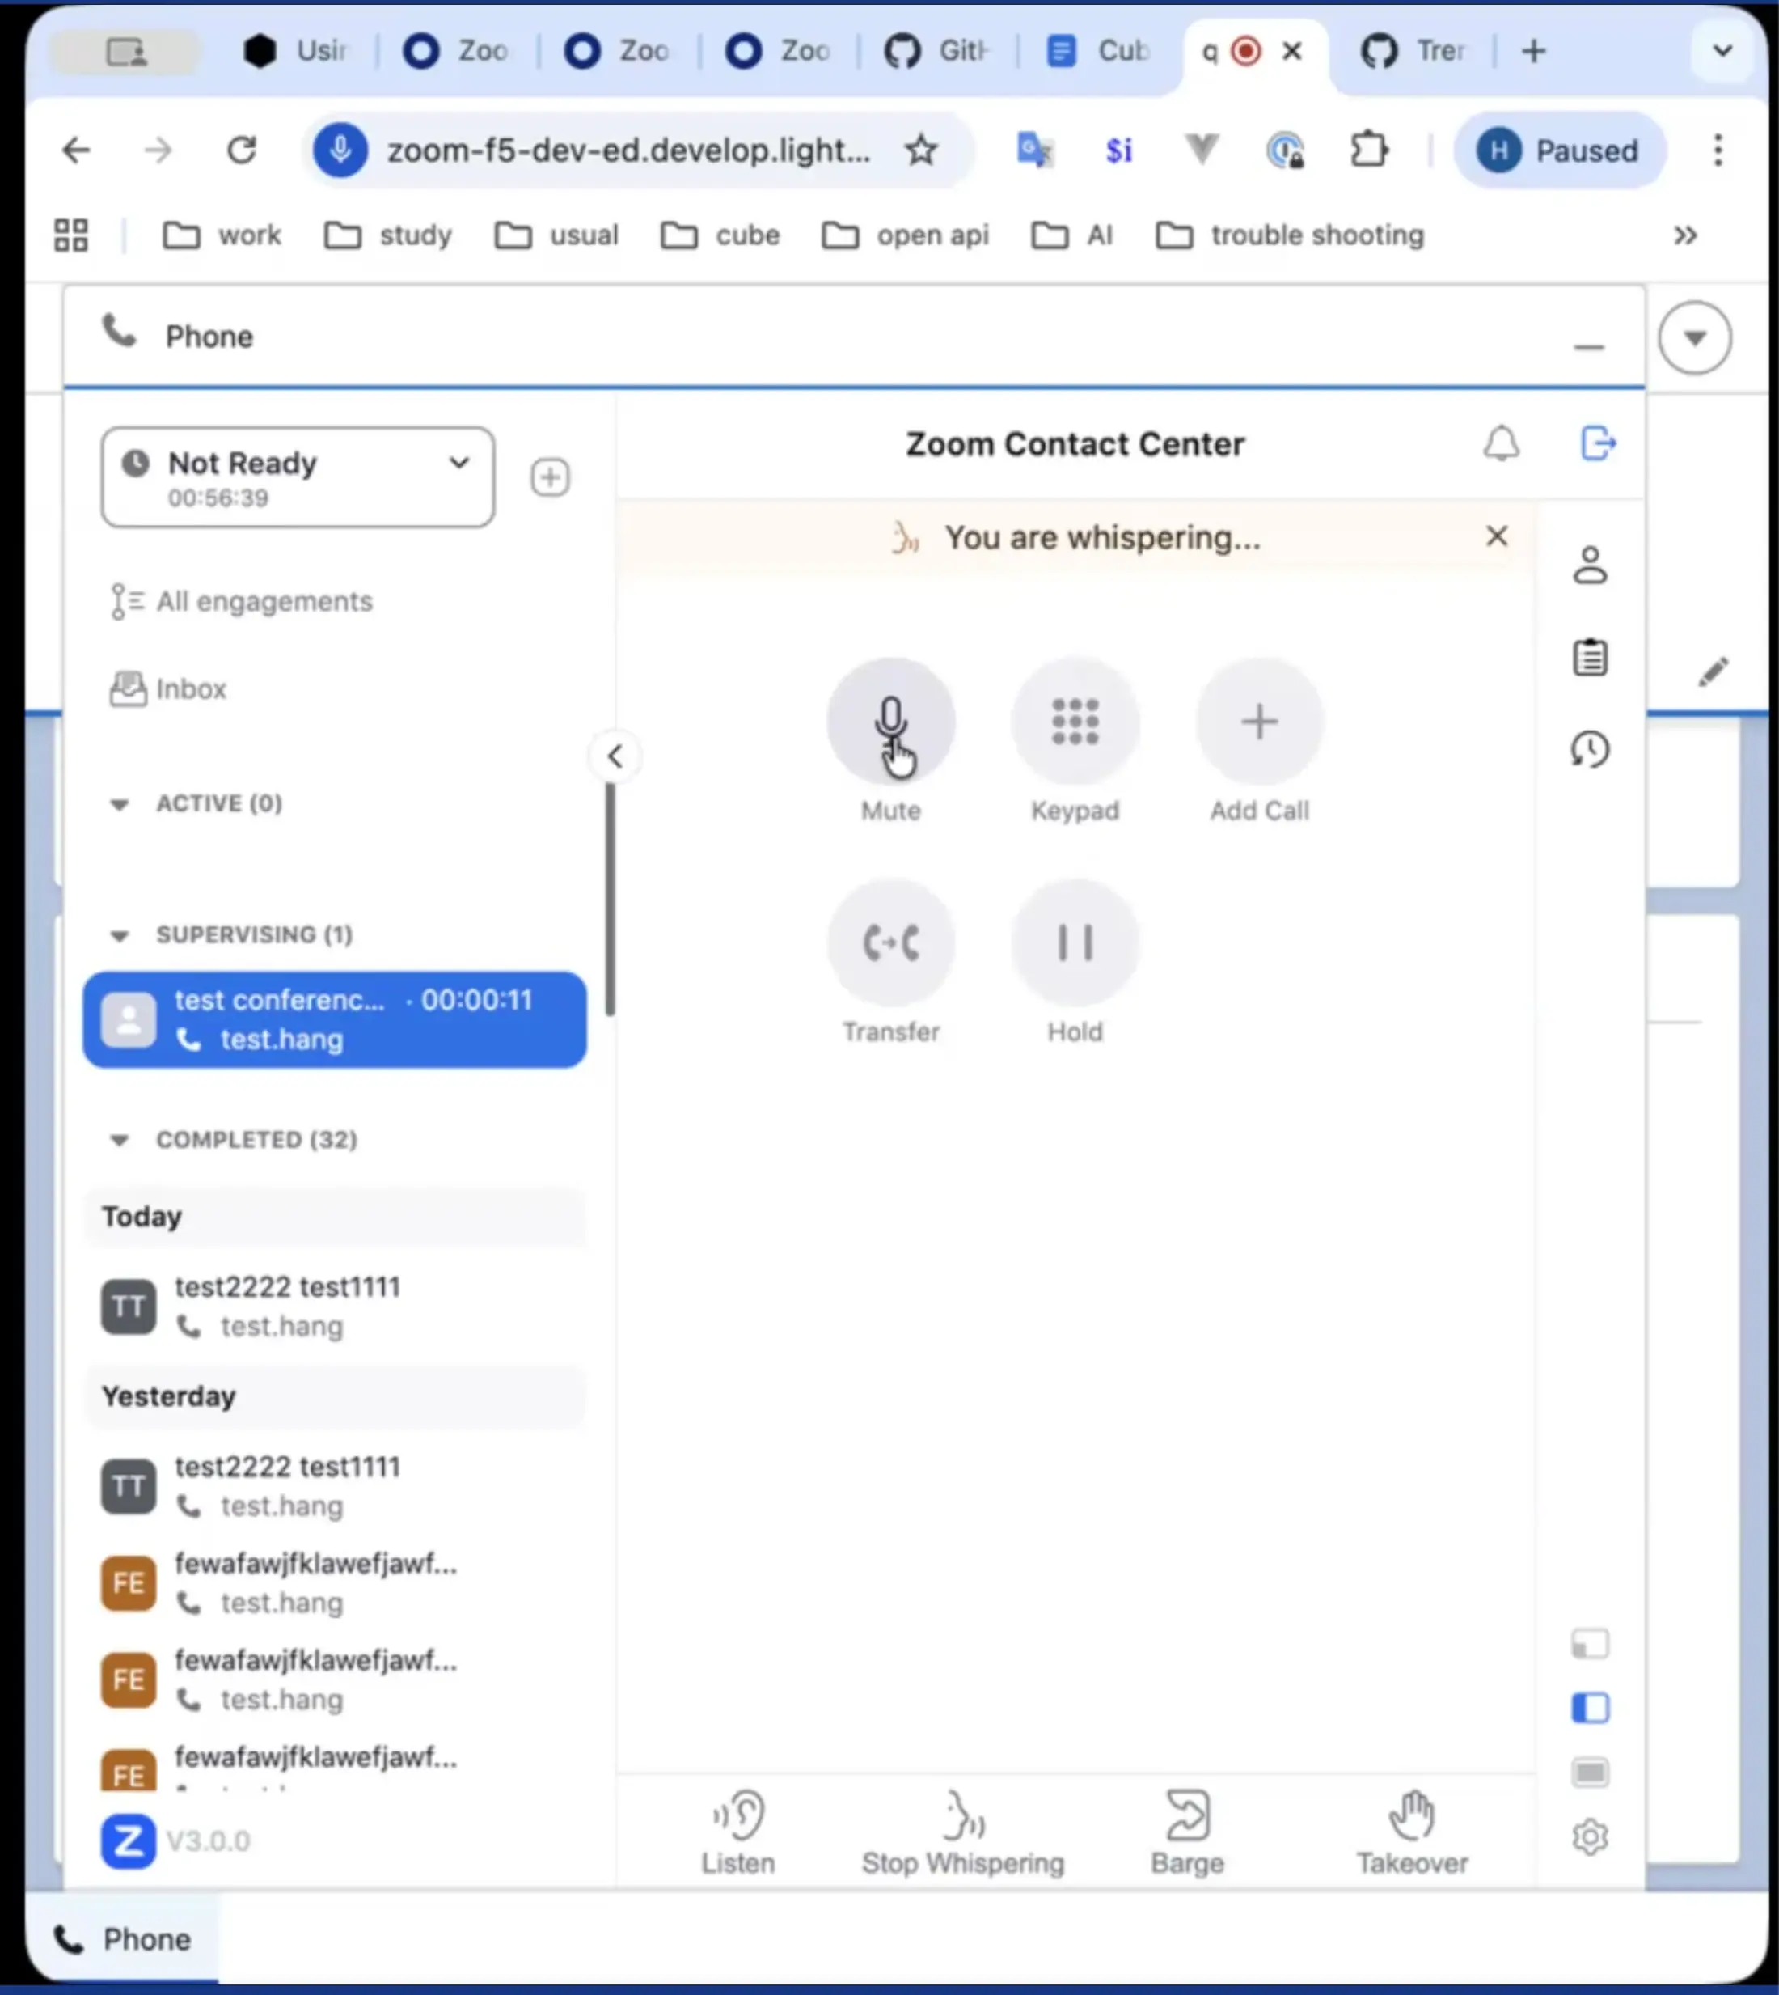Open the notes clipboard icon
The height and width of the screenshot is (1995, 1779).
click(1591, 657)
